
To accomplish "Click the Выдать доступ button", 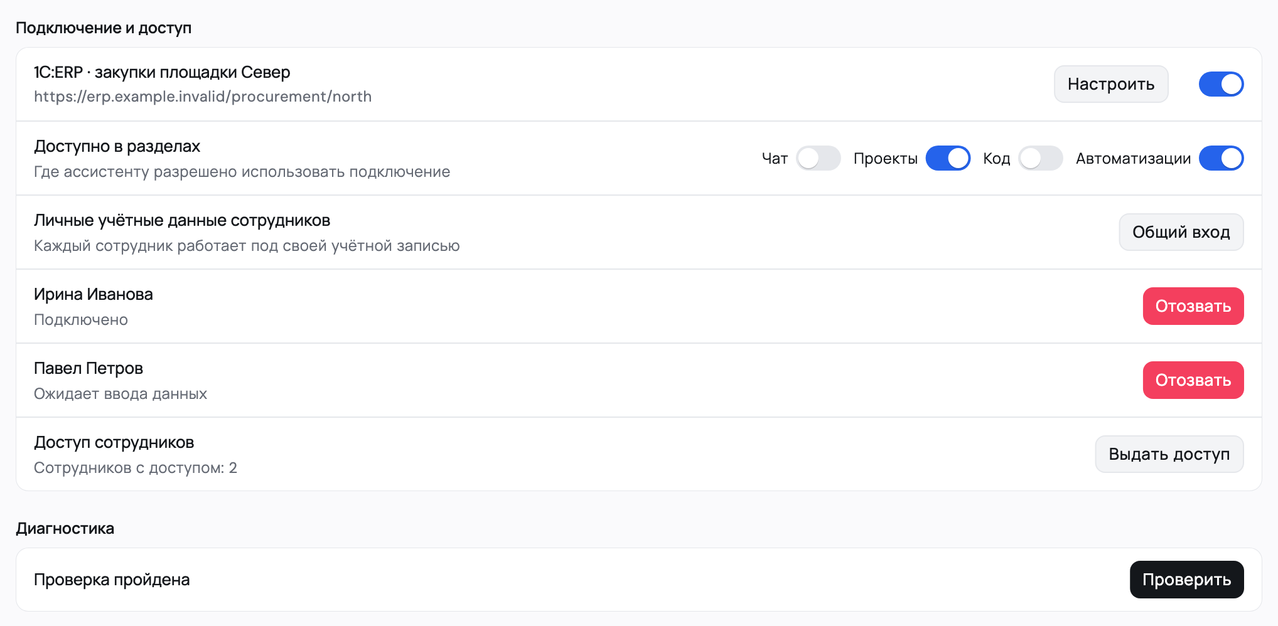I will [x=1169, y=454].
